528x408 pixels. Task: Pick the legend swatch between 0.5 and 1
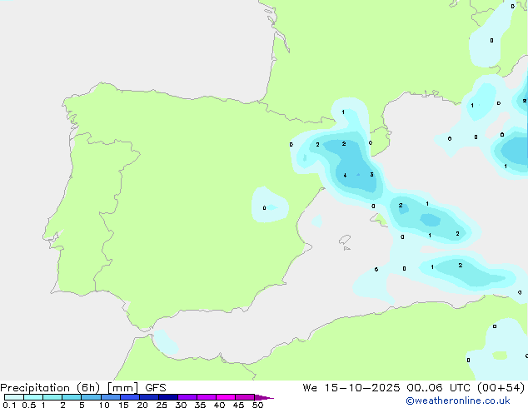pos(33,397)
